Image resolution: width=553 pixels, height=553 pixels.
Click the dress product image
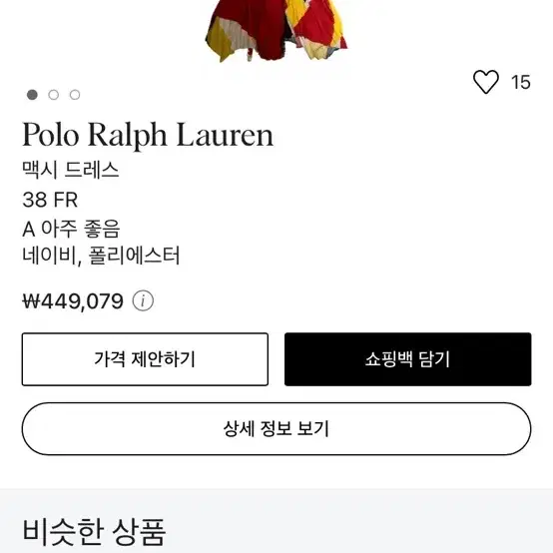coord(276,31)
